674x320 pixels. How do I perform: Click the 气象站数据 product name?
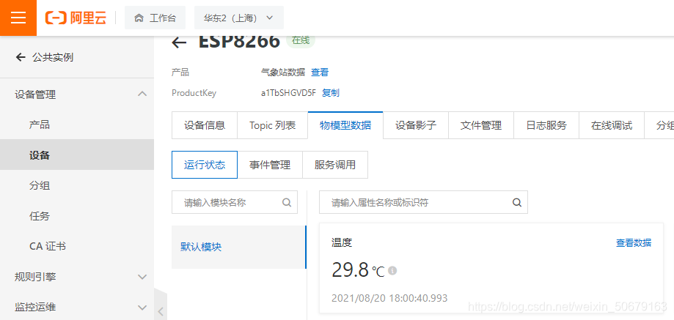[283, 72]
